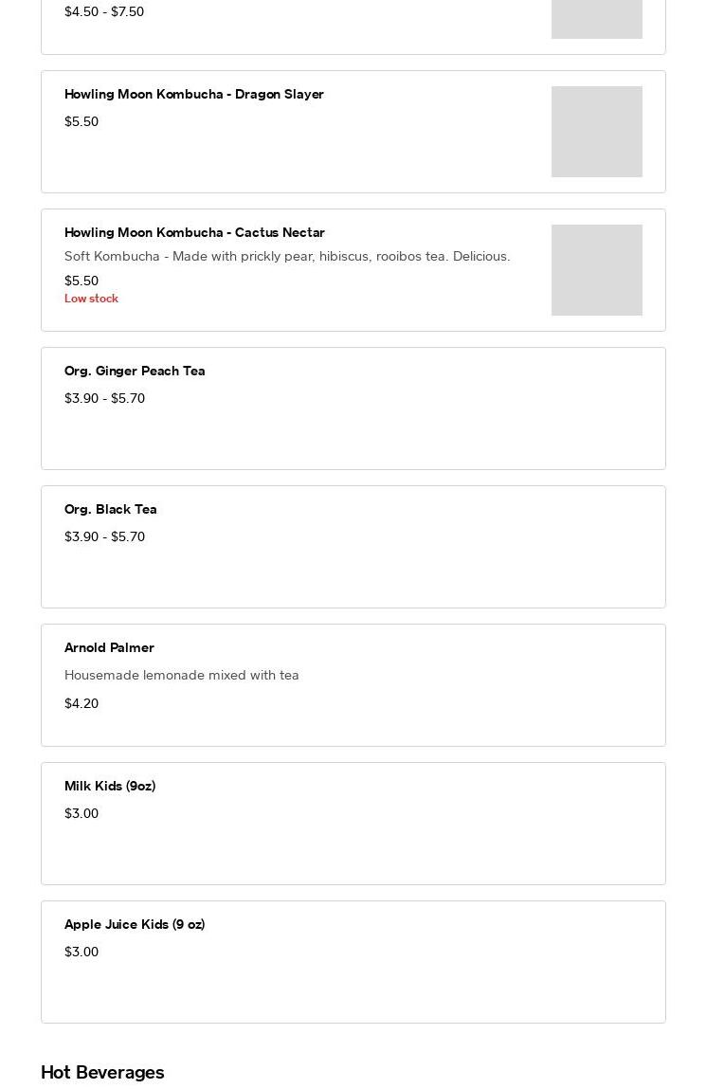Click the $4.50 - $7.50 price item
This screenshot has height=1089, width=706.
pyautogui.click(x=104, y=12)
